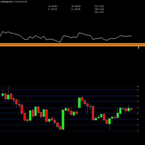This screenshot has width=145, height=145.
Task: Click the 'OC: 3.23' value
Action: click(x=99, y=6)
